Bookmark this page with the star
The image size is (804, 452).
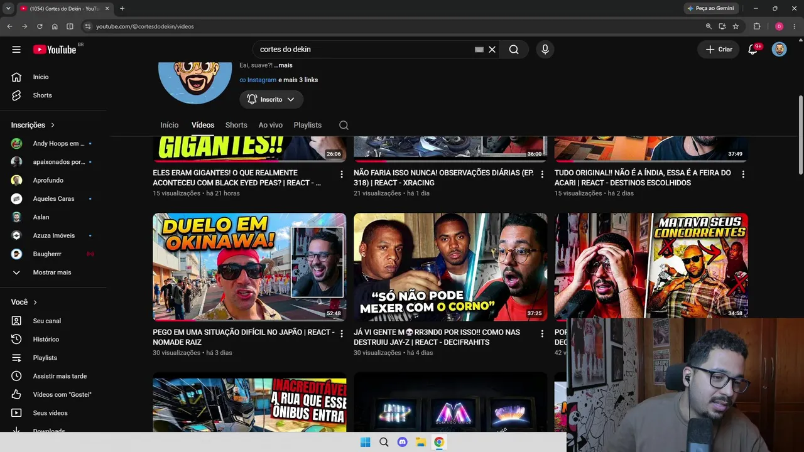click(736, 26)
